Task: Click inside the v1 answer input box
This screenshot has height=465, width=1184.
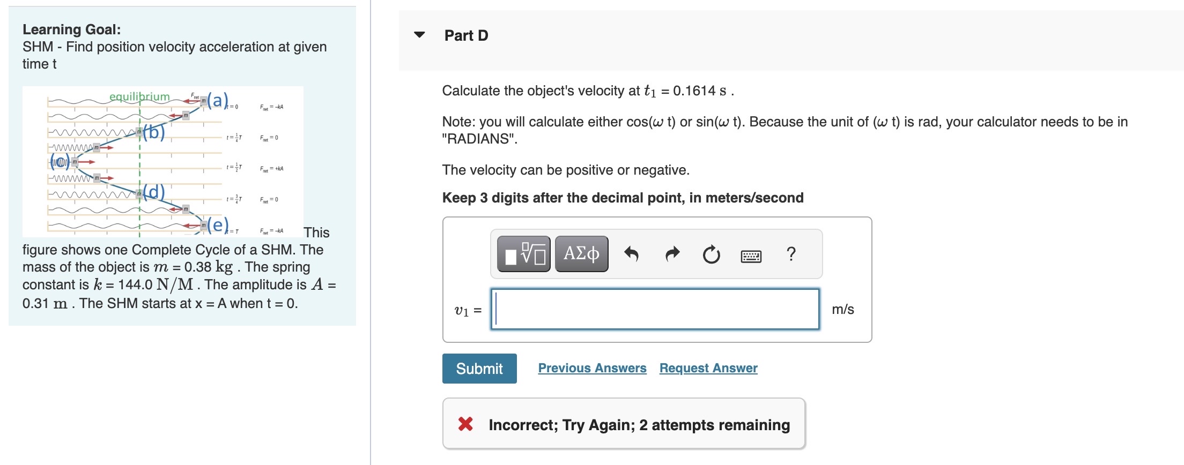Action: (x=654, y=310)
